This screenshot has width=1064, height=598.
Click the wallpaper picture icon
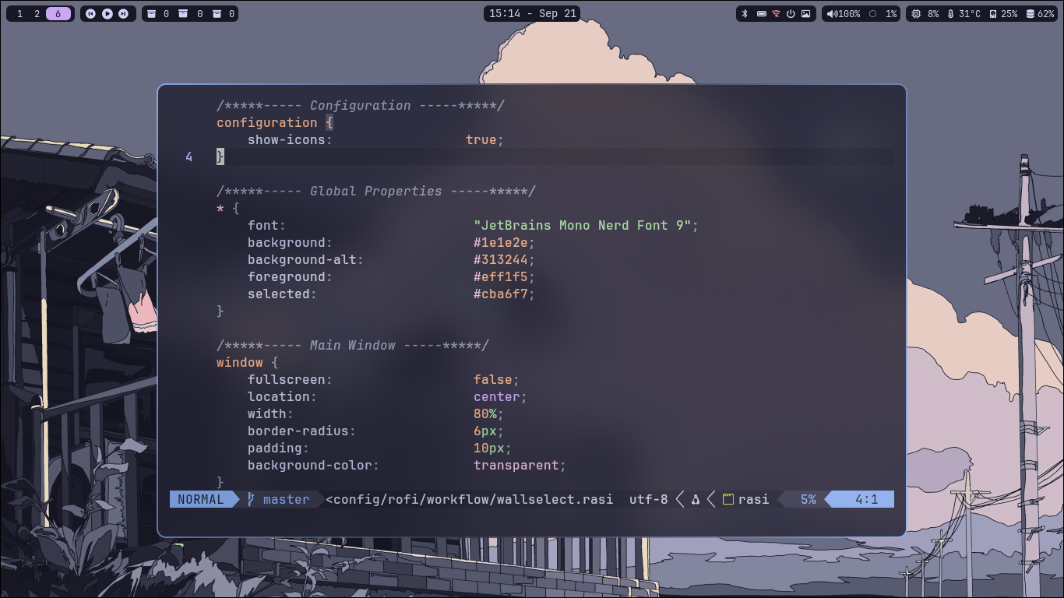point(805,14)
